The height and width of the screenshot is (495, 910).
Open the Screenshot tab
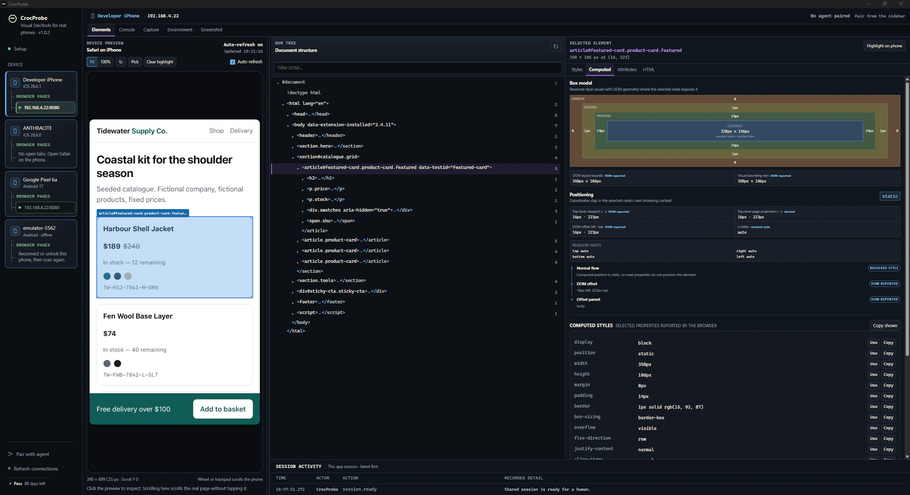click(x=212, y=30)
